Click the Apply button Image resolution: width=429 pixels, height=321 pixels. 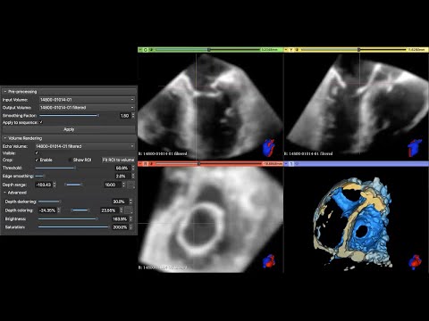[69, 129]
